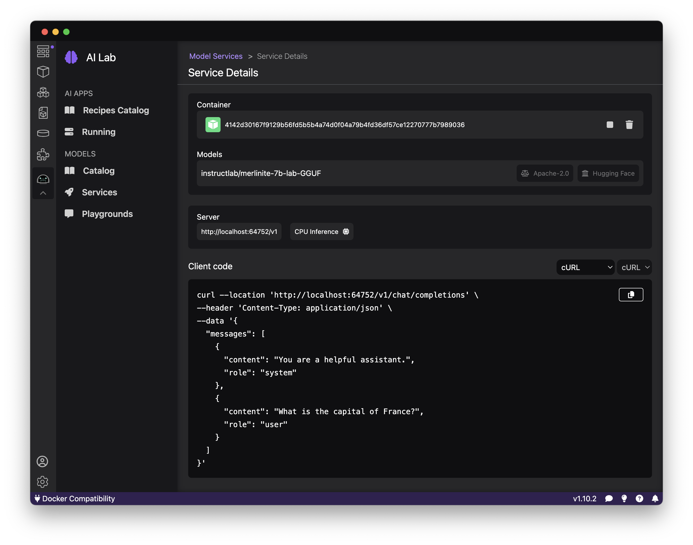Open Docker Compatibility in status bar

point(75,499)
